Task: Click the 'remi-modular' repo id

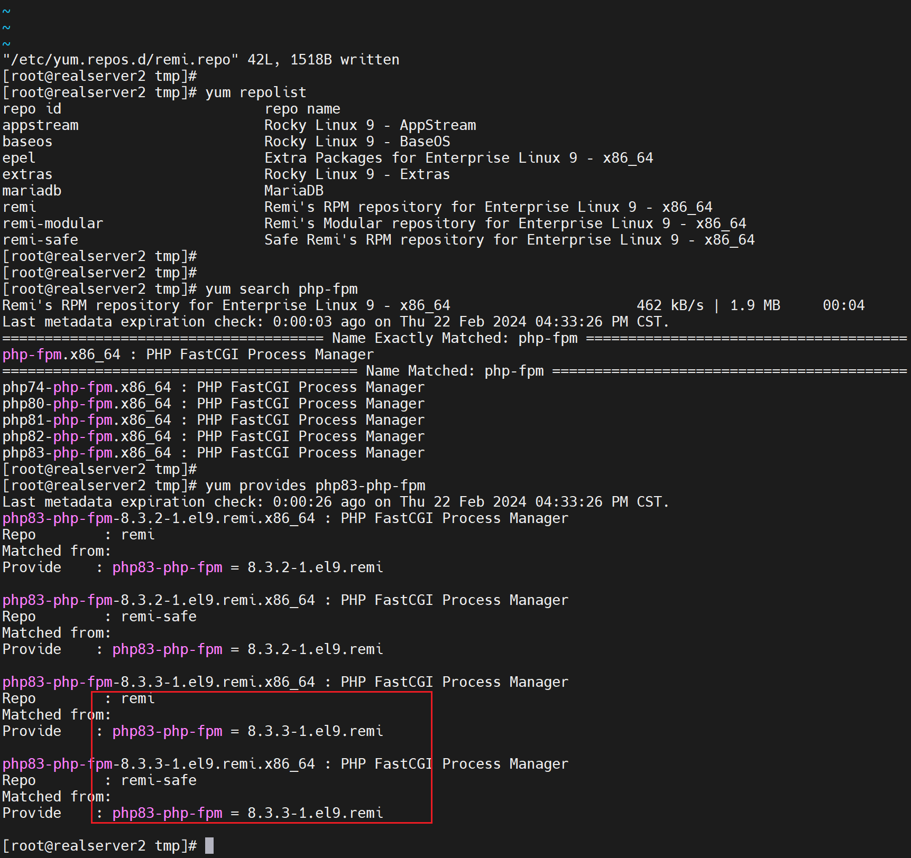Action: (x=53, y=223)
